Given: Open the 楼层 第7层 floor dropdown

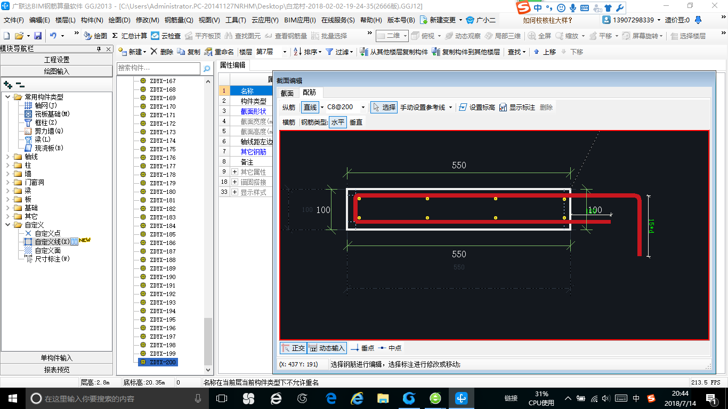Looking at the screenshot, I should click(285, 52).
